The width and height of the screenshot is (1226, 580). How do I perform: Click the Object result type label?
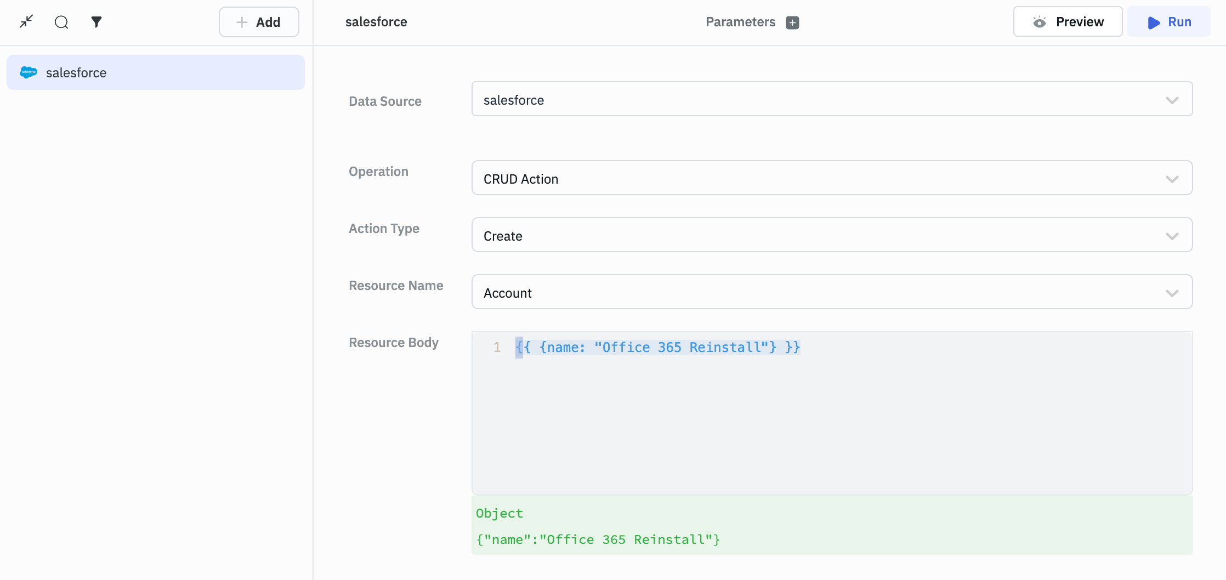[x=500, y=514]
